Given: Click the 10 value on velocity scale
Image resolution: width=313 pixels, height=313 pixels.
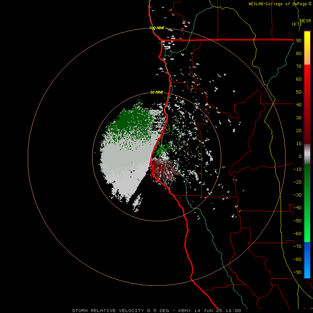Looking at the screenshot, I should [299, 144].
